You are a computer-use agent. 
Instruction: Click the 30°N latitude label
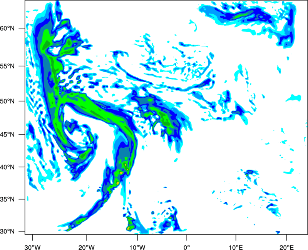pos(7,232)
